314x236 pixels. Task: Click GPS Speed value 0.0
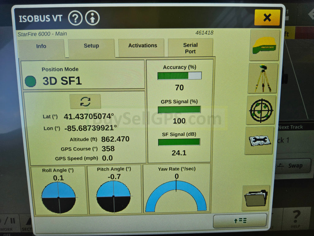click(x=107, y=158)
